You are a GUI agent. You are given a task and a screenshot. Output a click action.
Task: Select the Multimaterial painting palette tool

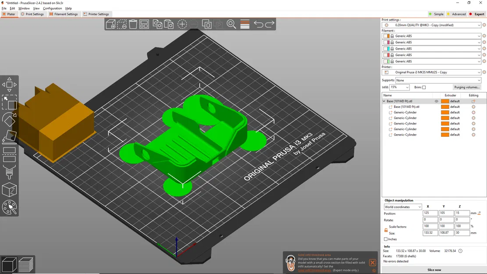coord(9,207)
